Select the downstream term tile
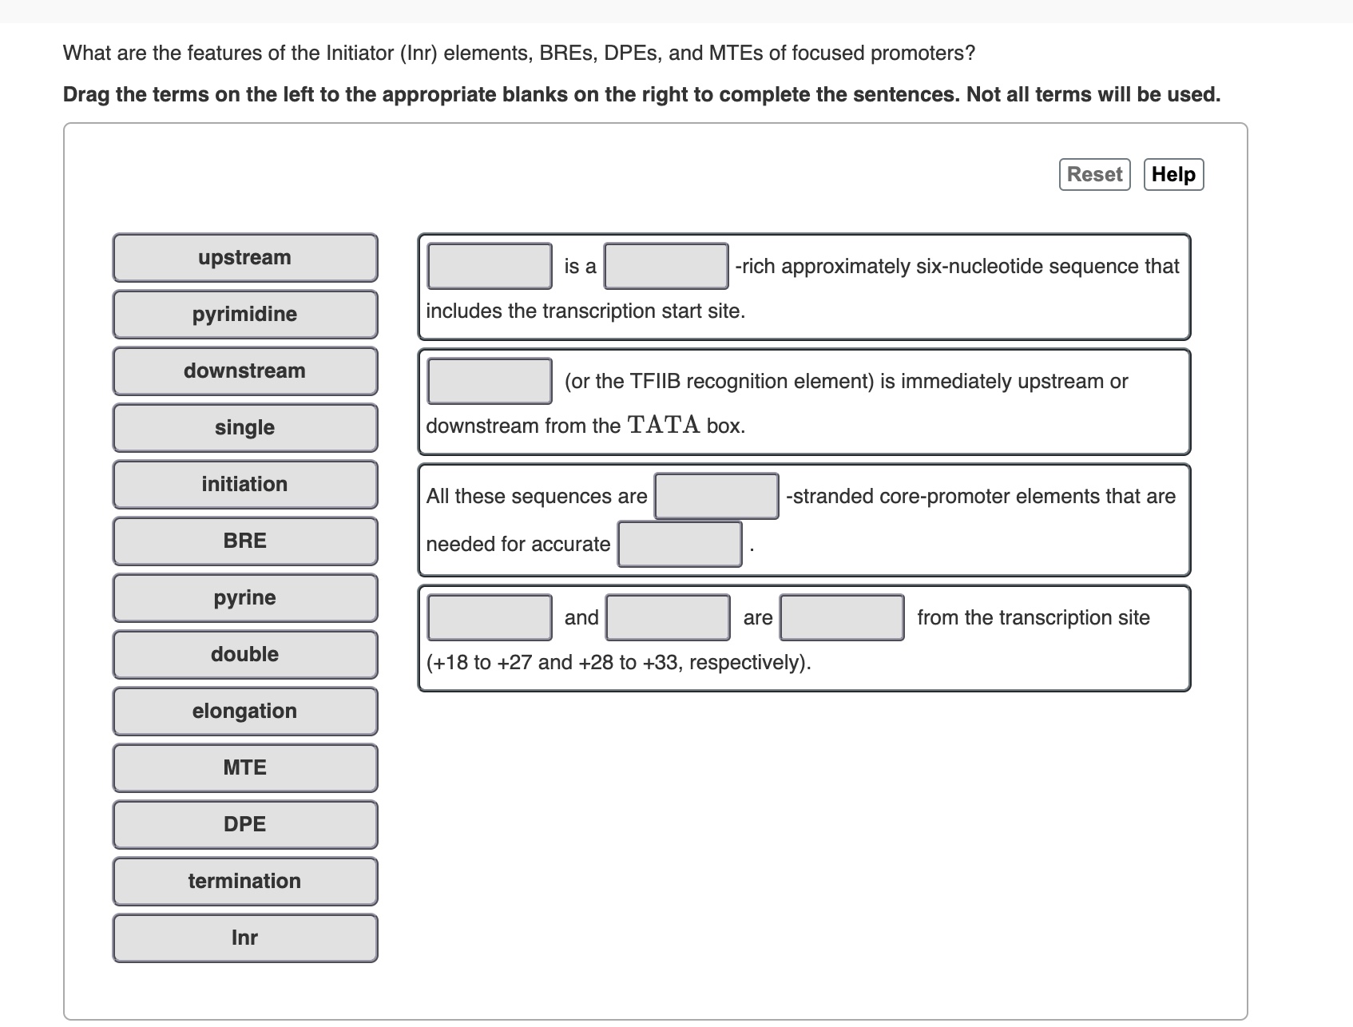The image size is (1353, 1027). 244,371
